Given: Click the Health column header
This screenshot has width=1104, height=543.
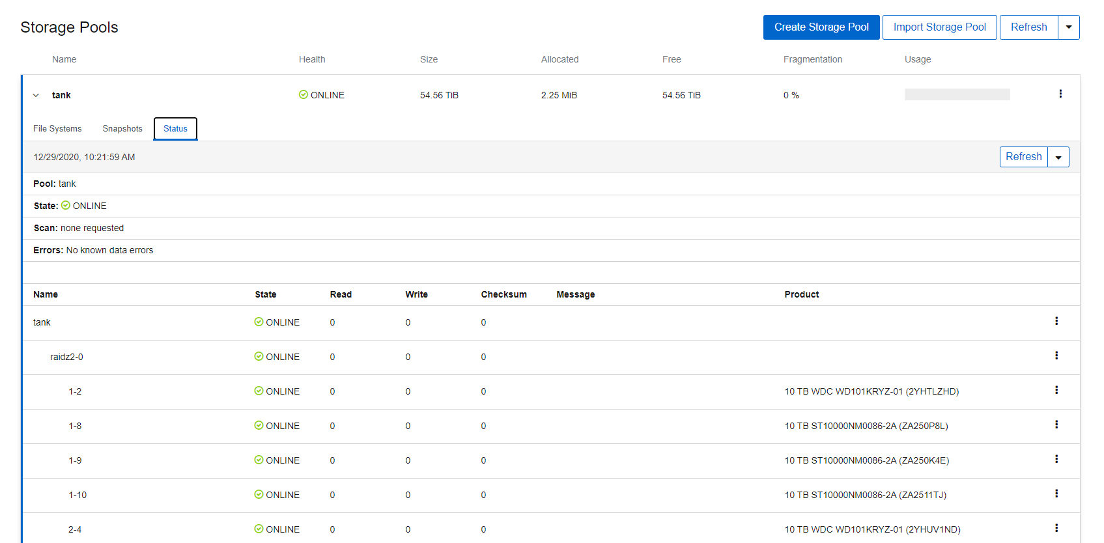Looking at the screenshot, I should coord(312,59).
